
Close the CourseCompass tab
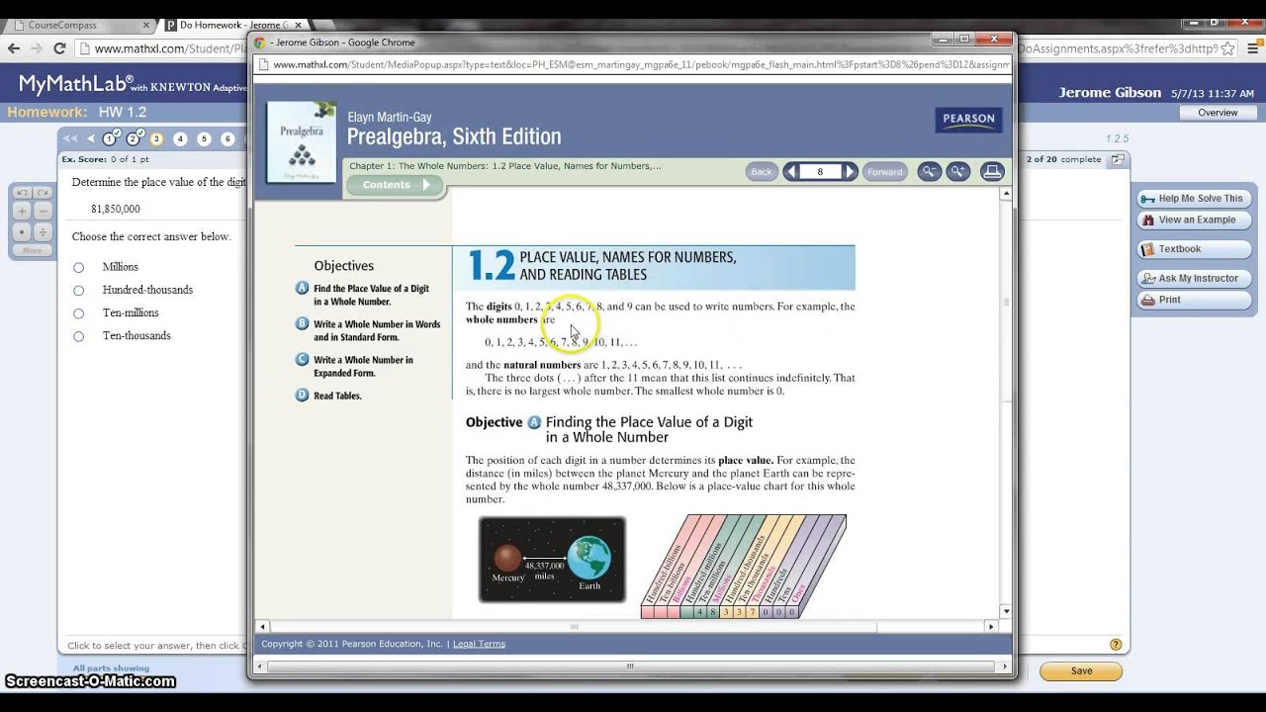click(x=145, y=25)
